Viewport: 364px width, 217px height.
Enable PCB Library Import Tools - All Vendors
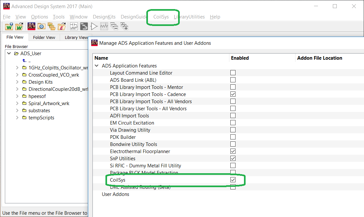tap(233, 102)
